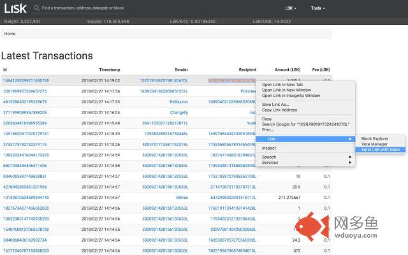The width and height of the screenshot is (408, 255).
Task: Click the Amount (LSK) column header
Action: click(288, 69)
